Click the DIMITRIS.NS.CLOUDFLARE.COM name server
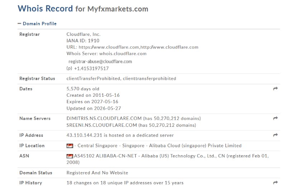287x186 pixels. coord(104,118)
